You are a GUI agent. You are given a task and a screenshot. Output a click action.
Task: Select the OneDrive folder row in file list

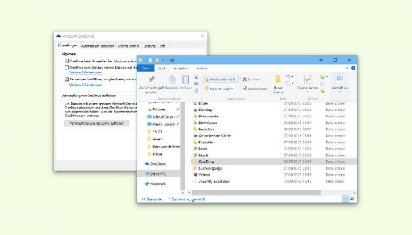point(274,162)
